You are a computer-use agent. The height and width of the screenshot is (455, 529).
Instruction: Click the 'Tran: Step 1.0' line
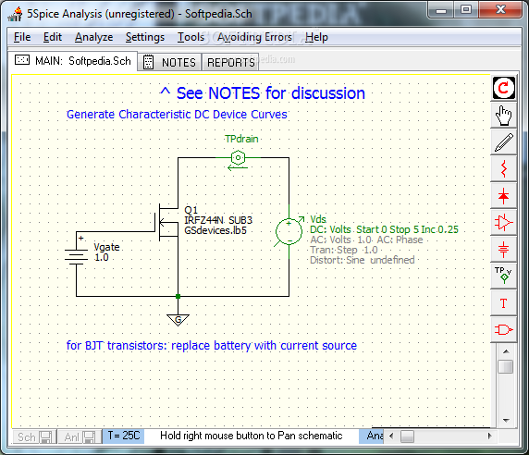pyautogui.click(x=344, y=250)
